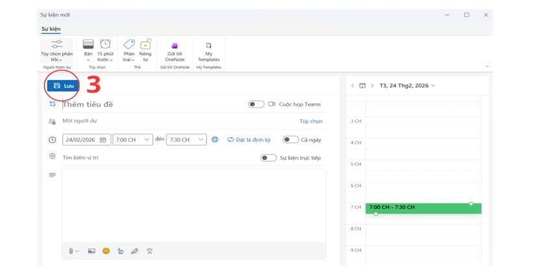This screenshot has height=275, width=551.
Task: Toggle the Cuộc họp Teams switch
Action: tap(256, 104)
